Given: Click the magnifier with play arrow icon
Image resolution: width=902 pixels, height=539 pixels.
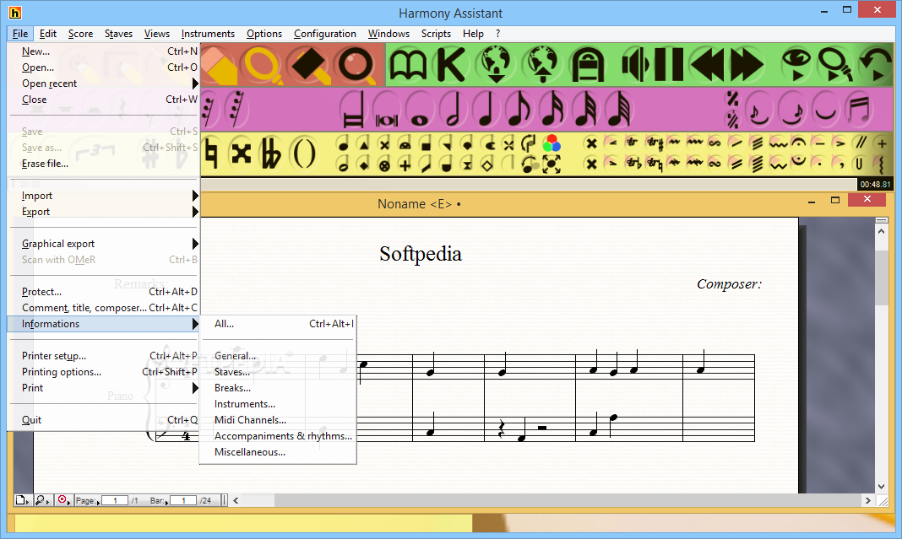Looking at the screenshot, I should coord(835,65).
